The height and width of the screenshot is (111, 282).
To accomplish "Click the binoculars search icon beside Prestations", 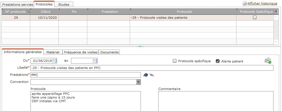I will [x=146, y=75].
